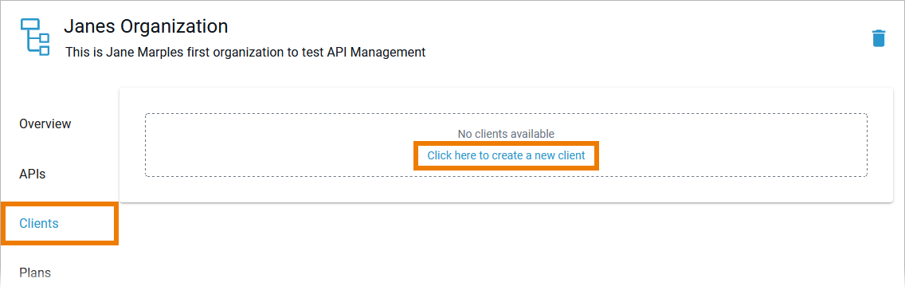Switch to the APIs section

tap(33, 174)
